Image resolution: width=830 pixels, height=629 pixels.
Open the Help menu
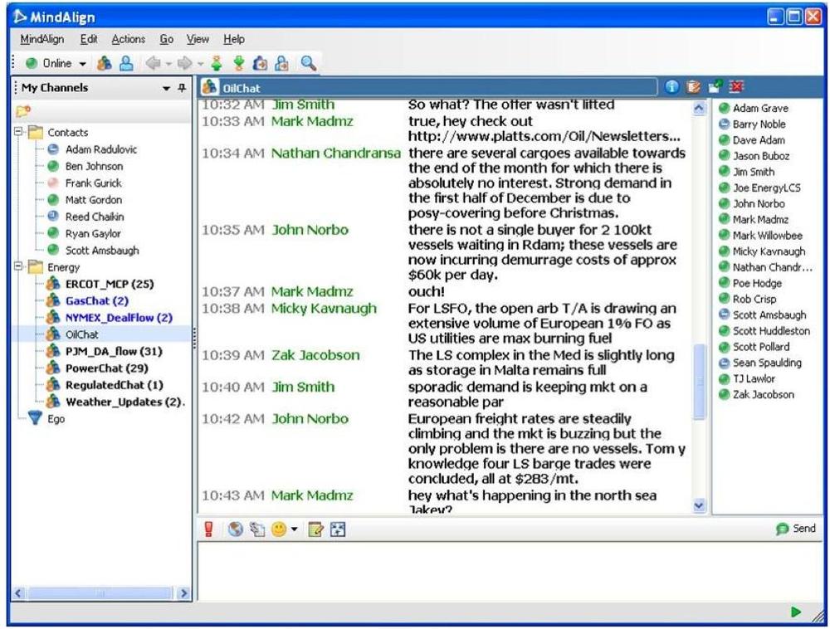click(233, 39)
